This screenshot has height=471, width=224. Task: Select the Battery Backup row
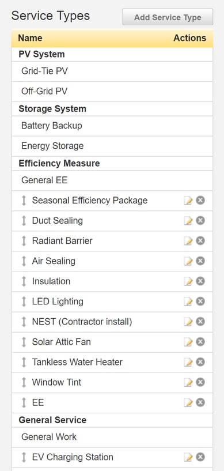point(112,126)
